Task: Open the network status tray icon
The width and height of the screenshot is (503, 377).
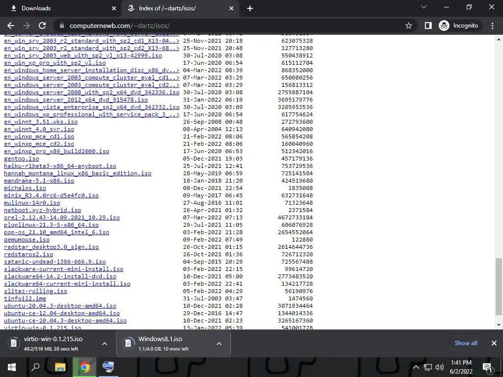Action: click(428, 367)
